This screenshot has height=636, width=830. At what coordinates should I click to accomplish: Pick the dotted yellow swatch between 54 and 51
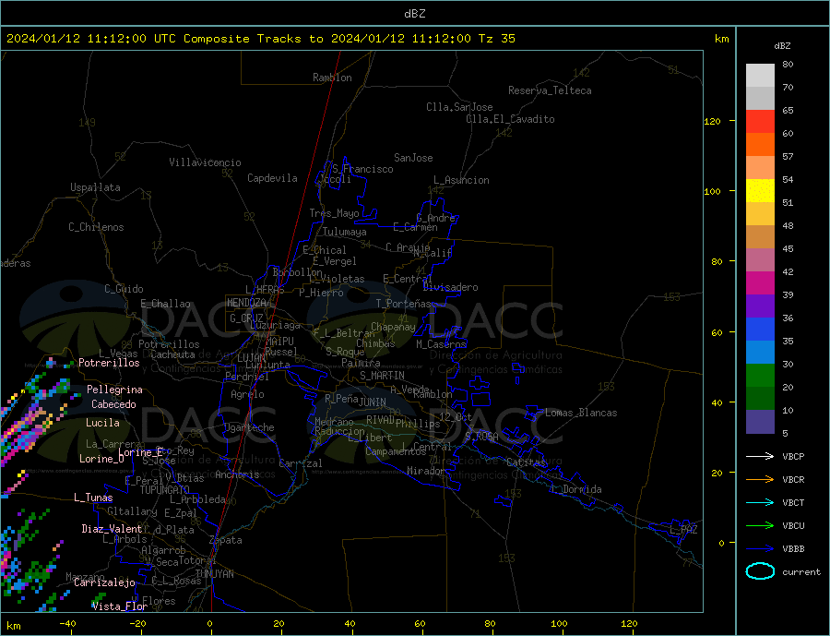coord(760,191)
